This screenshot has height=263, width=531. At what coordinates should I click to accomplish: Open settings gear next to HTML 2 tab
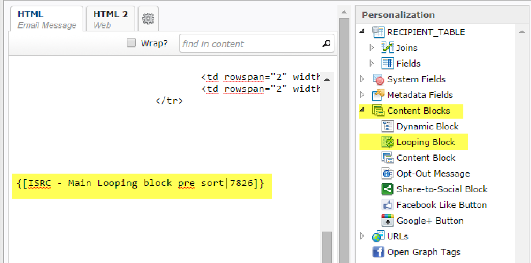coord(148,18)
